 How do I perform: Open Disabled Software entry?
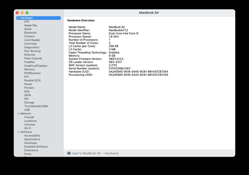[36, 146]
